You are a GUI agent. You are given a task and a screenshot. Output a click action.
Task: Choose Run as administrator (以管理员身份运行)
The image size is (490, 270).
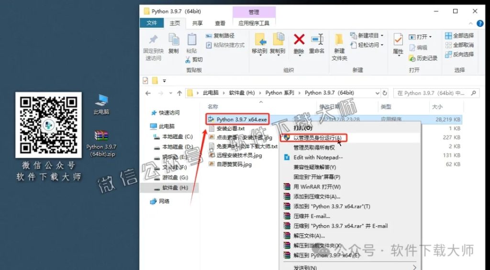pyautogui.click(x=317, y=138)
